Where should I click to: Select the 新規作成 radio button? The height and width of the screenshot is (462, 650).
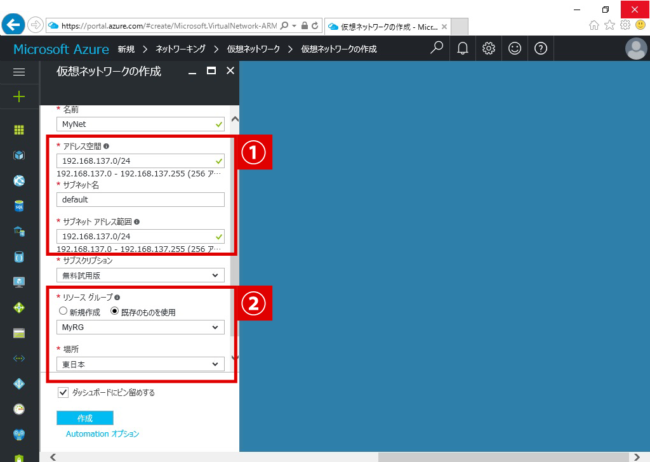pos(63,311)
